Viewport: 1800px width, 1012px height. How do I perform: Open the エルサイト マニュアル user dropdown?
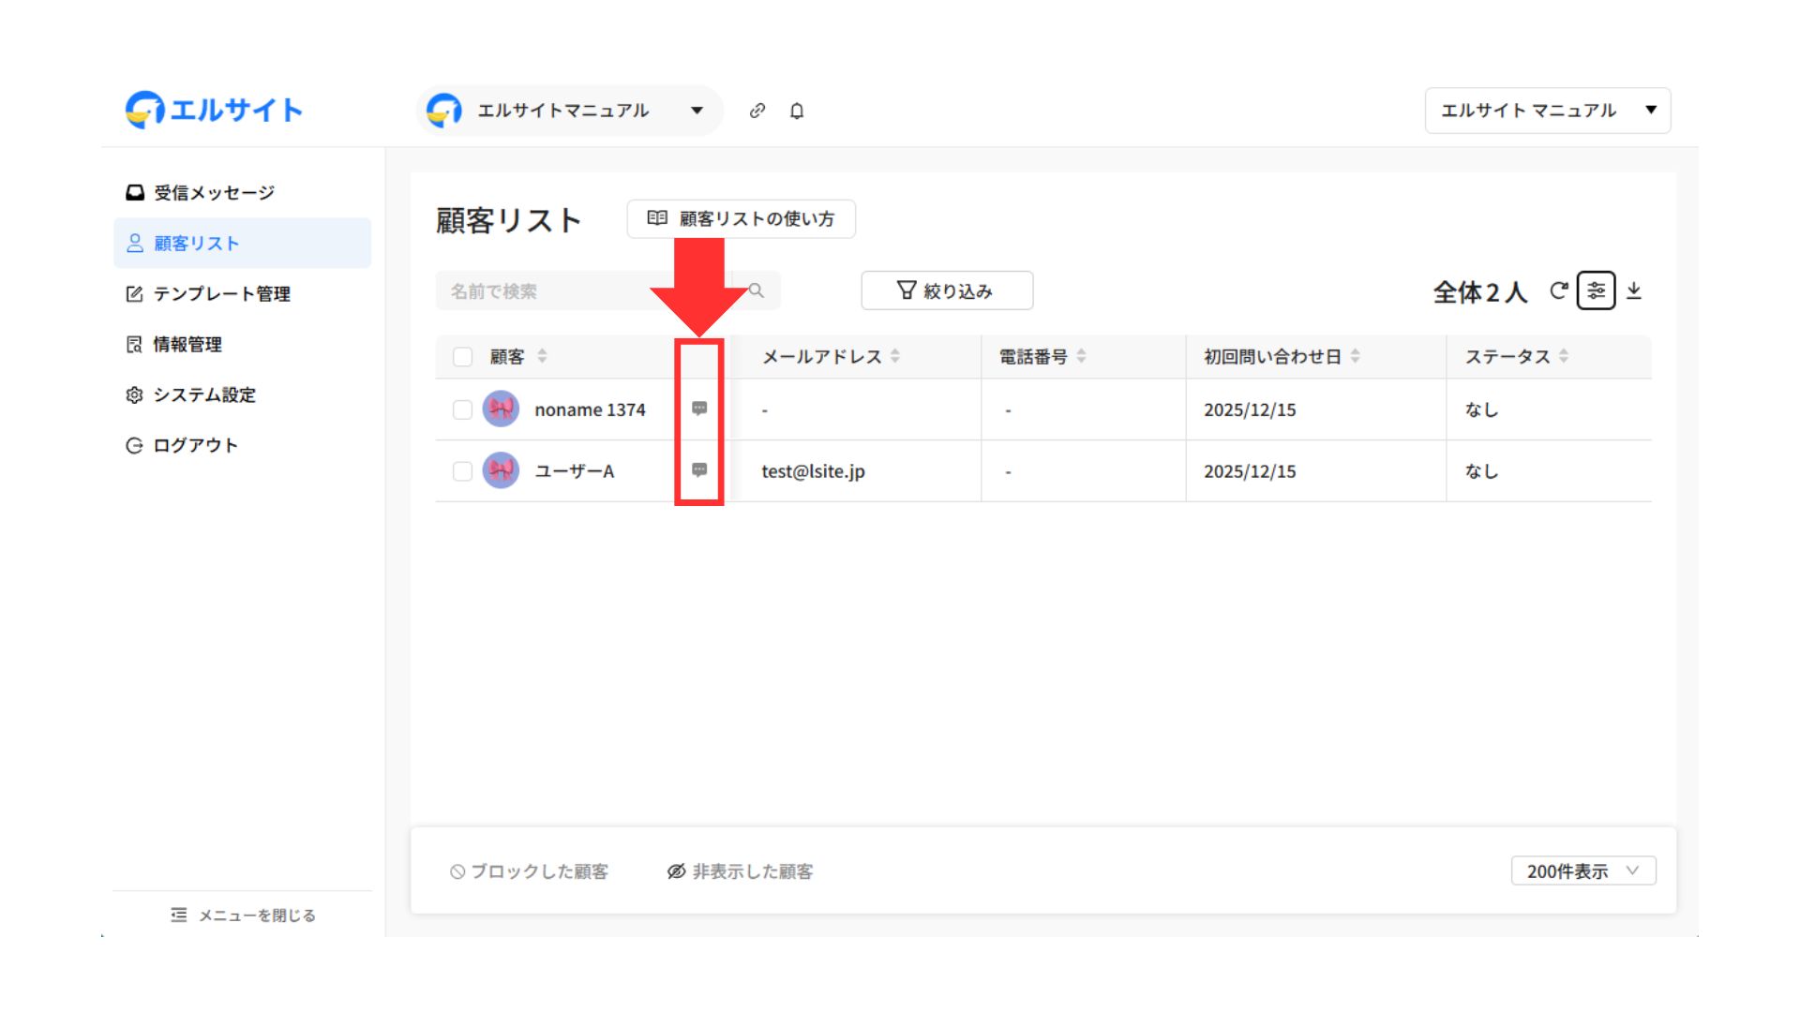point(1547,111)
